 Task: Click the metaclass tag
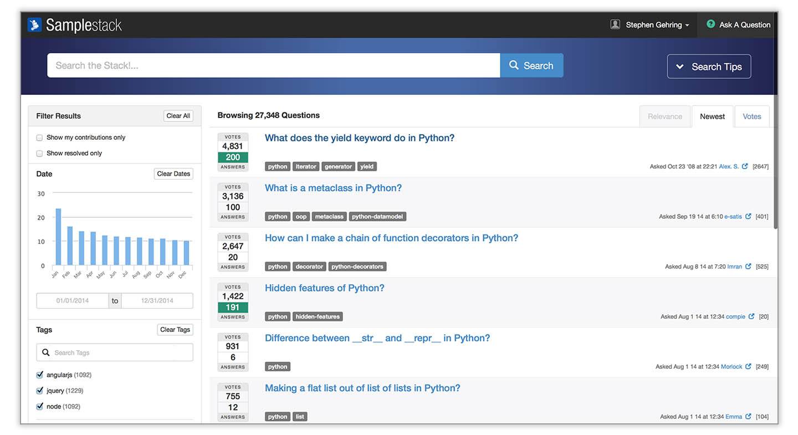pyautogui.click(x=329, y=217)
